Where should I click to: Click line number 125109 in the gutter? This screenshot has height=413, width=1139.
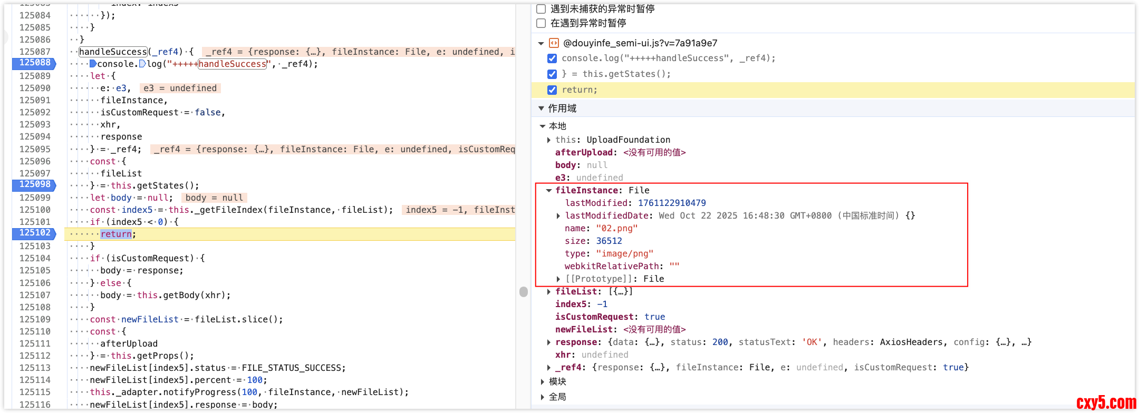(35, 319)
